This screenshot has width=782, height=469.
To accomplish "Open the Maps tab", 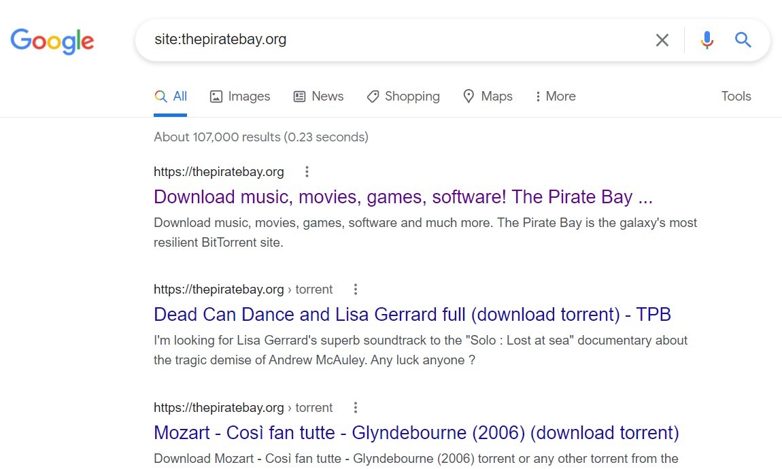I will tap(488, 97).
